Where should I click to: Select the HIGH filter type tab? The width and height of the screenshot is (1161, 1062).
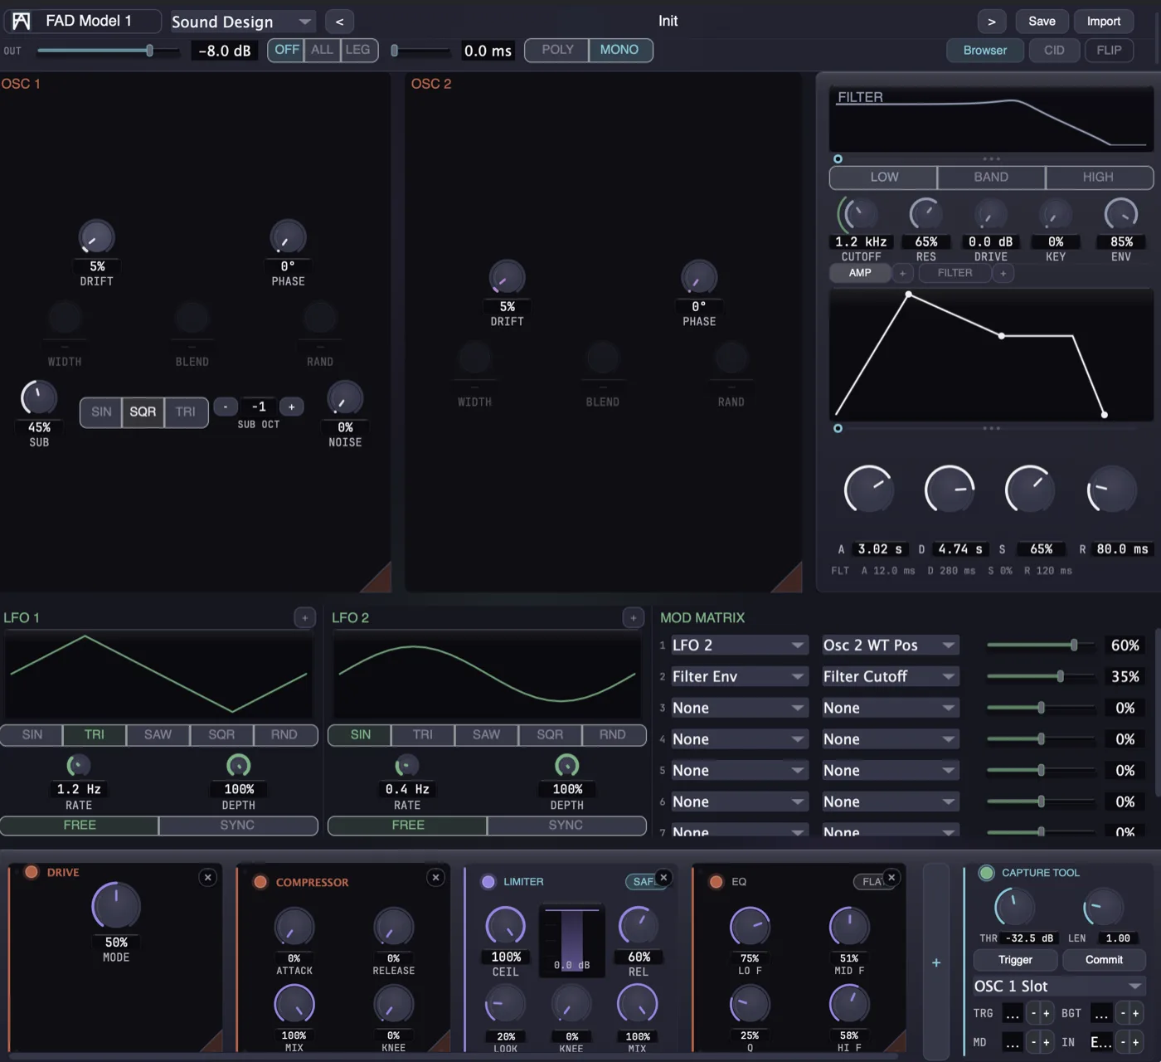pyautogui.click(x=1098, y=178)
